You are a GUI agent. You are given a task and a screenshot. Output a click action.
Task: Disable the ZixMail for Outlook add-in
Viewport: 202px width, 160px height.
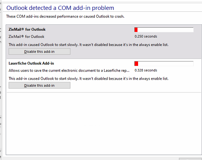[40, 52]
